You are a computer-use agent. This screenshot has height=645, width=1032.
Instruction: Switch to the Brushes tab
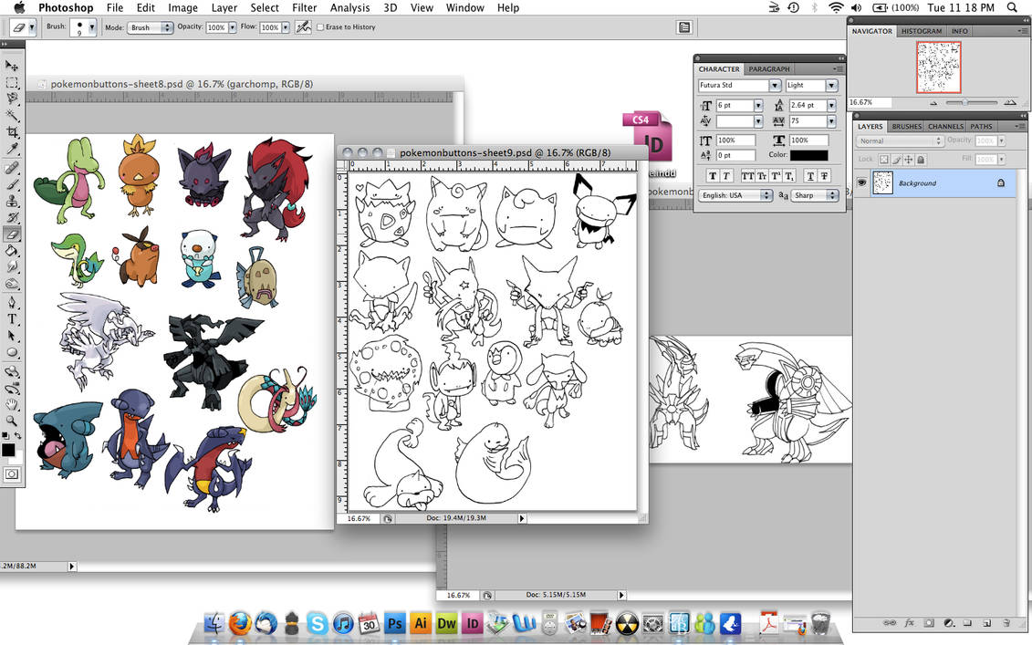pos(906,127)
